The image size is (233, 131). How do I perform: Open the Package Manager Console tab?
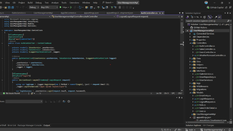[30, 125]
